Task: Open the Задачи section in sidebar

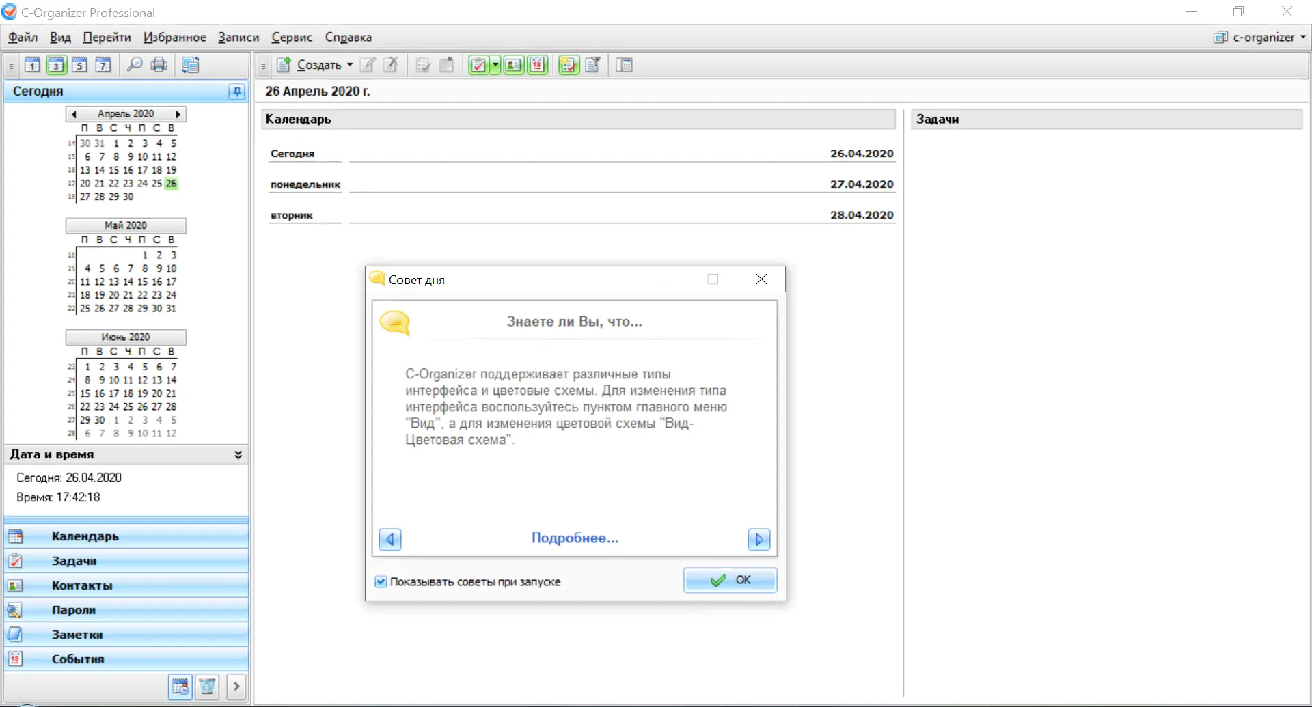Action: [x=126, y=561]
